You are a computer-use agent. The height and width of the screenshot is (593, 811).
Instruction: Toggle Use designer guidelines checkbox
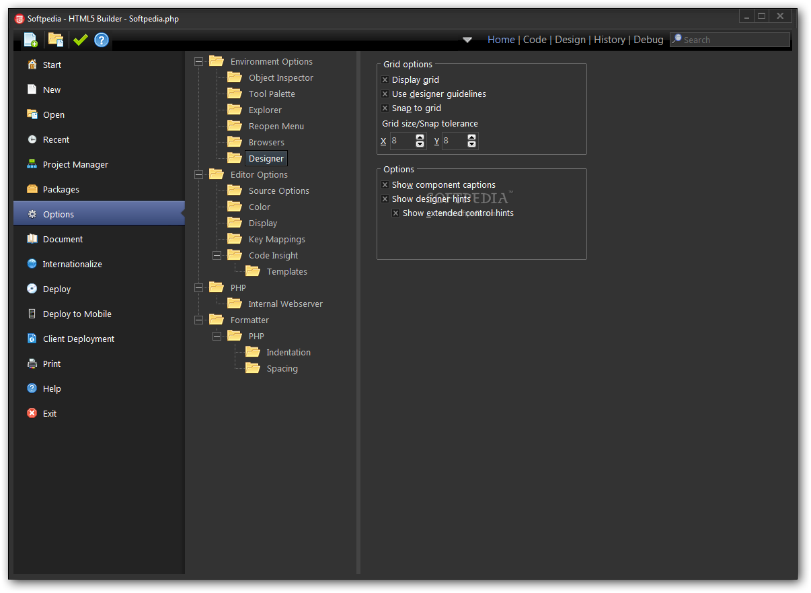[x=385, y=94]
